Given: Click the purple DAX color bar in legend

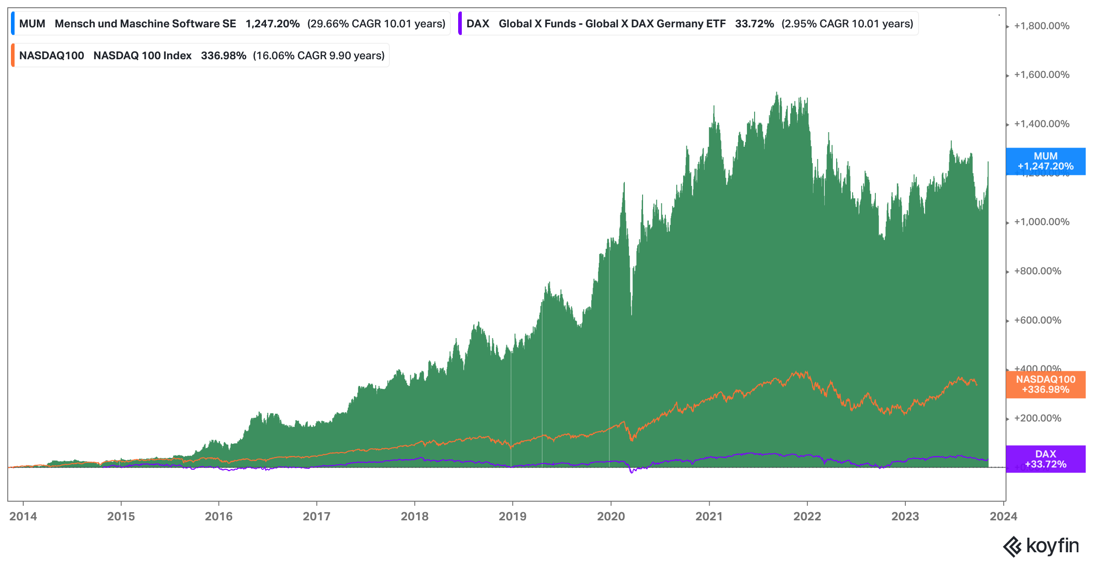Looking at the screenshot, I should [460, 24].
